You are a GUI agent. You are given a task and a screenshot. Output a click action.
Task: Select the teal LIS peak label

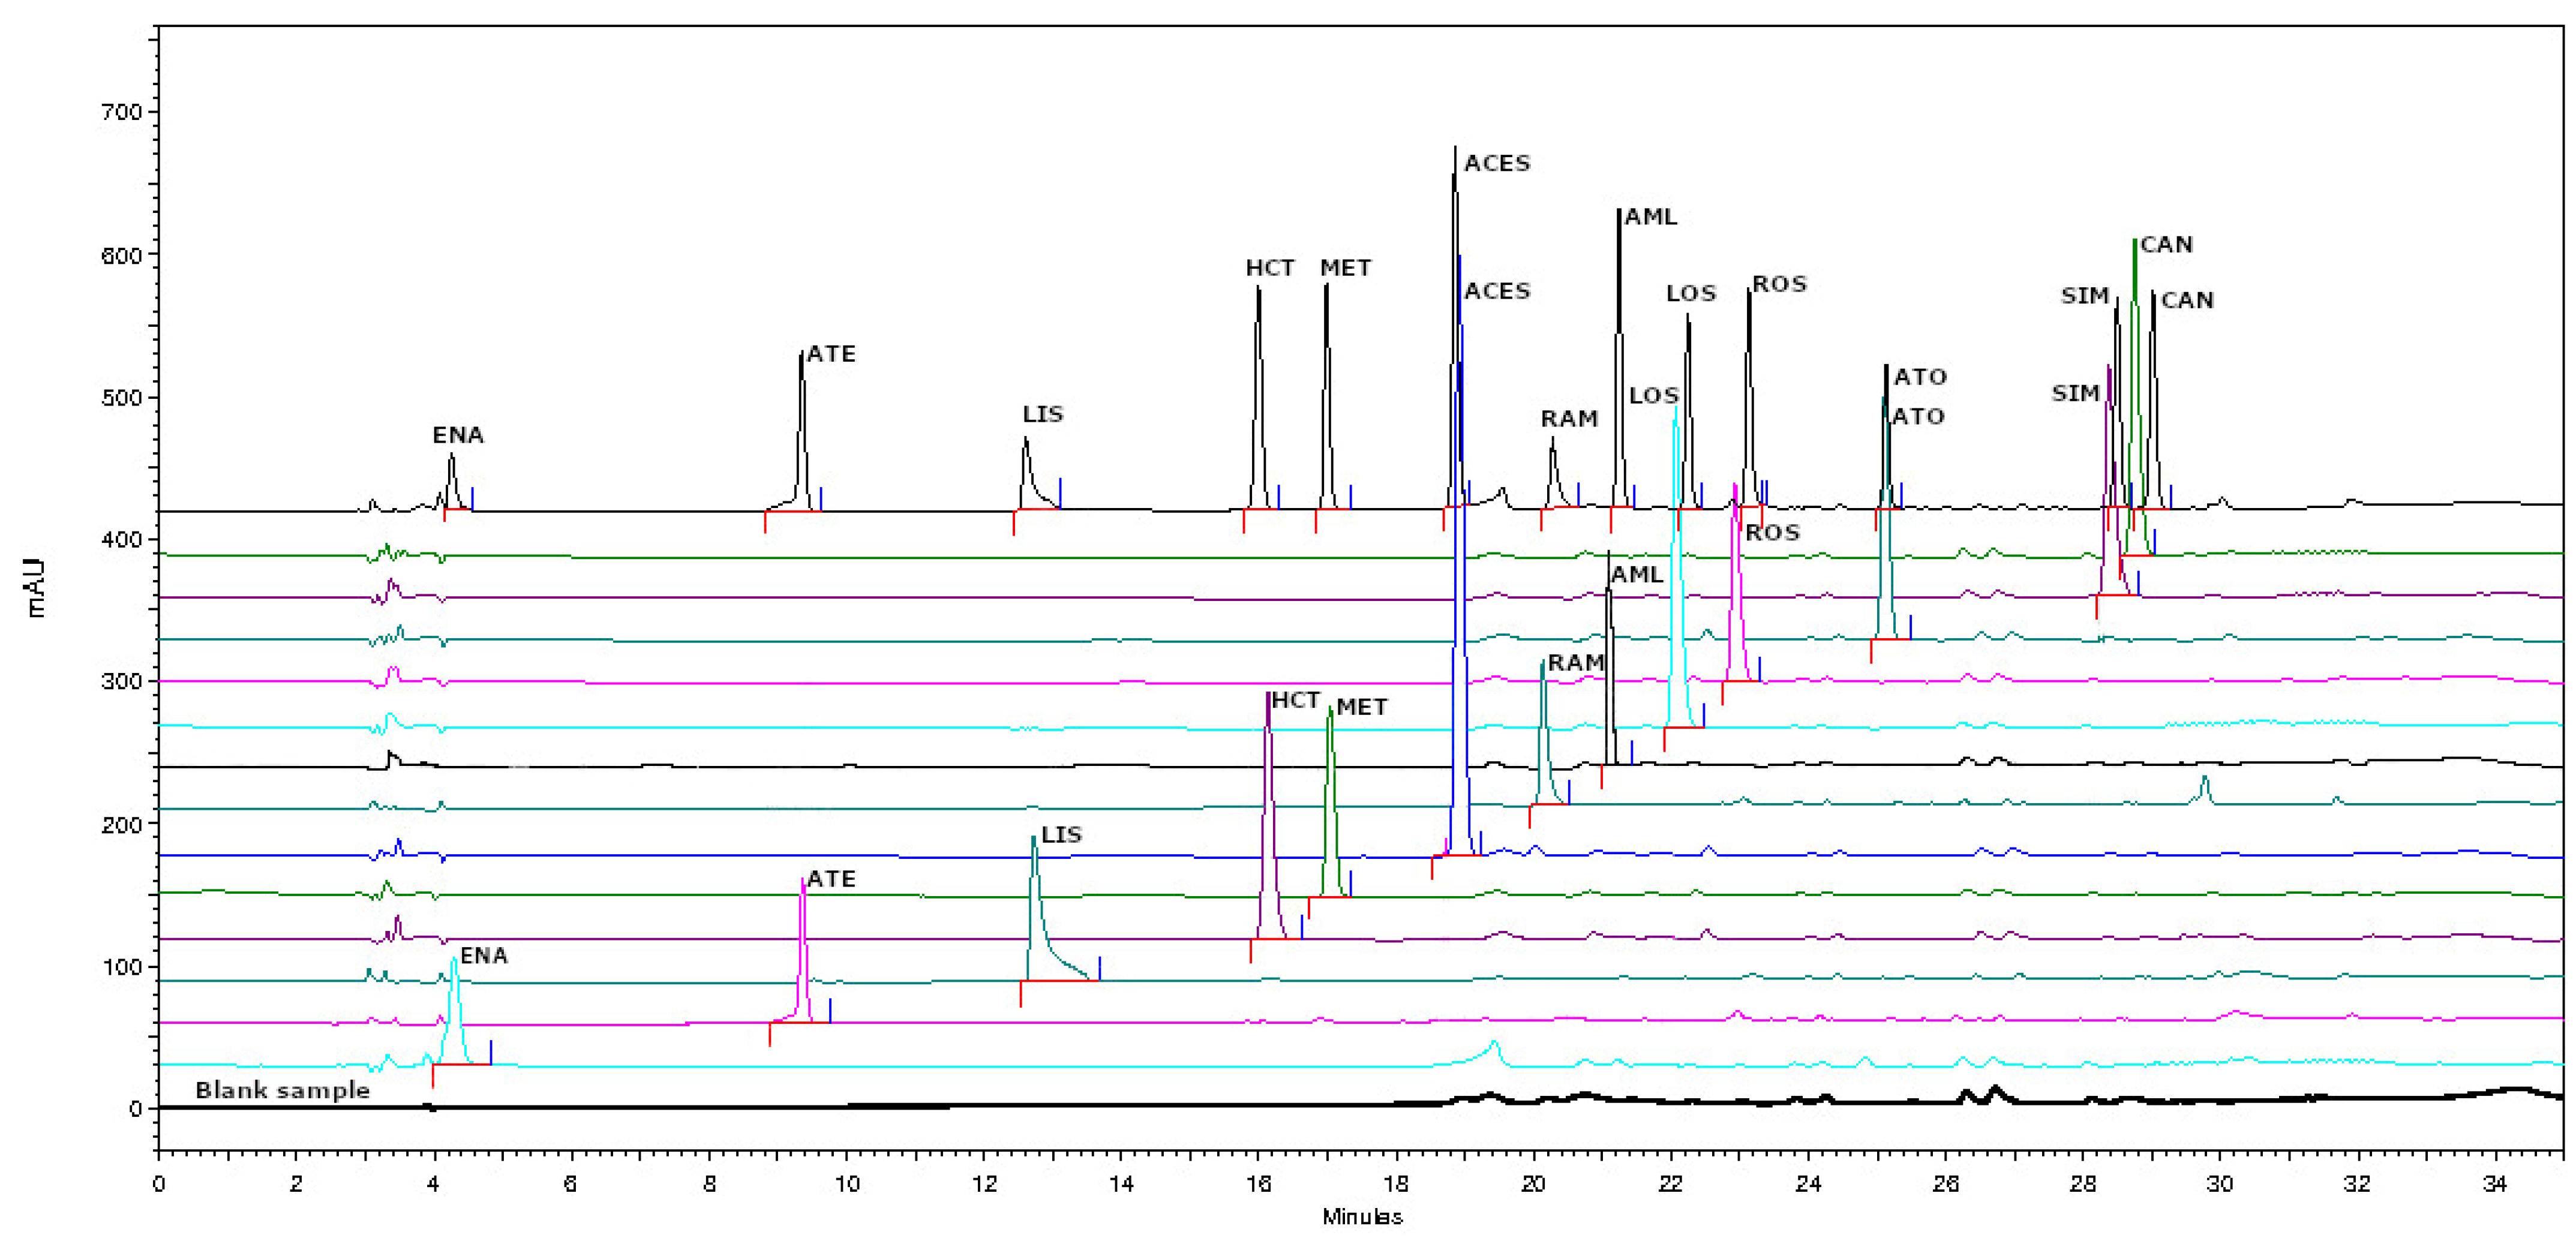click(x=1062, y=833)
